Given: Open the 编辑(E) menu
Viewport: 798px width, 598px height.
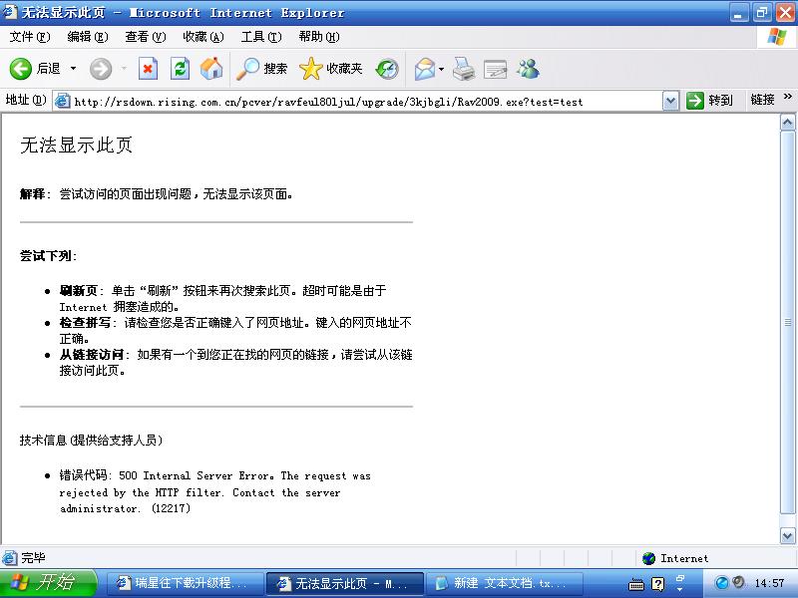Looking at the screenshot, I should (88, 37).
